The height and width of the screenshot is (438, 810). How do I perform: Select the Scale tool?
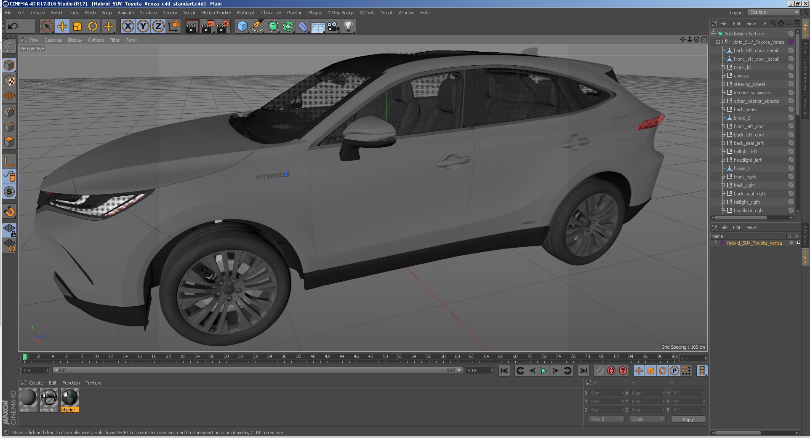pos(77,27)
